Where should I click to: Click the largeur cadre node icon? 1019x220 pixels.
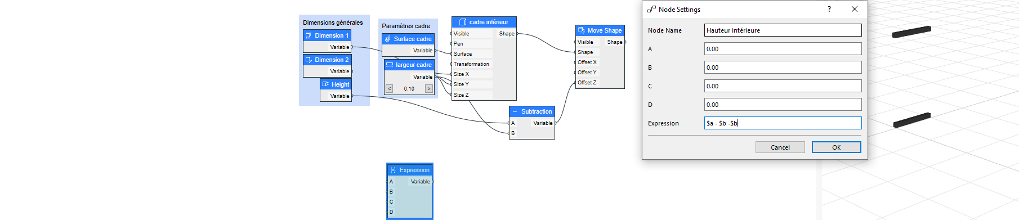tap(390, 65)
